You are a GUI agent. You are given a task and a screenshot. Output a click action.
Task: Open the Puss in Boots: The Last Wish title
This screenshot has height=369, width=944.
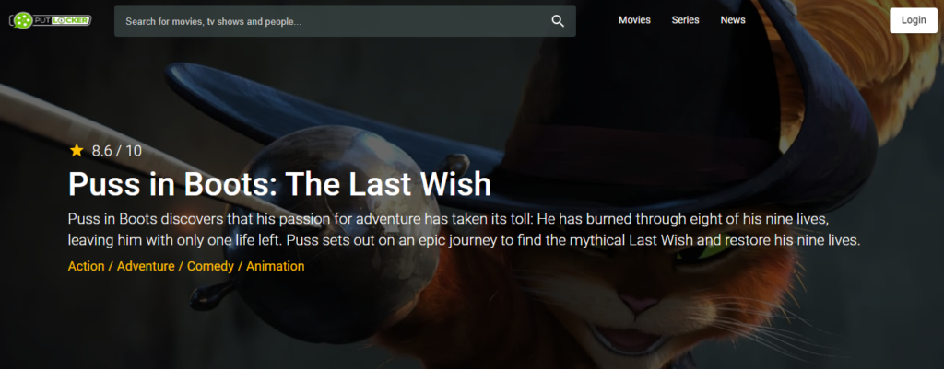pos(279,184)
